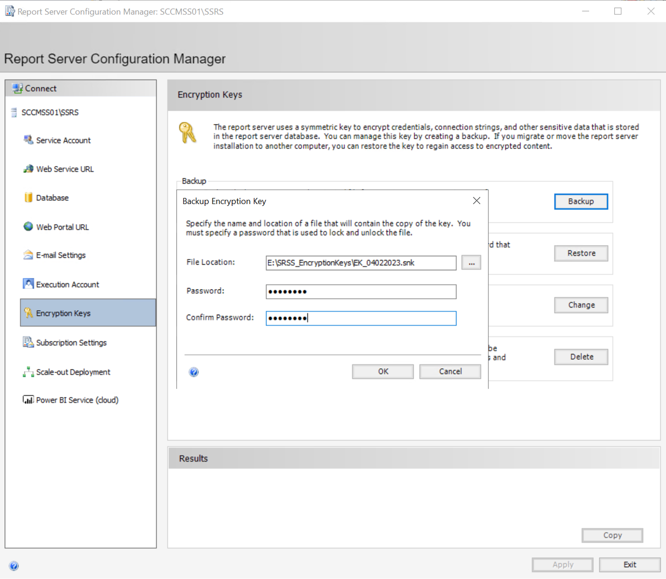Open Subscription Settings page
666x579 pixels.
[71, 343]
